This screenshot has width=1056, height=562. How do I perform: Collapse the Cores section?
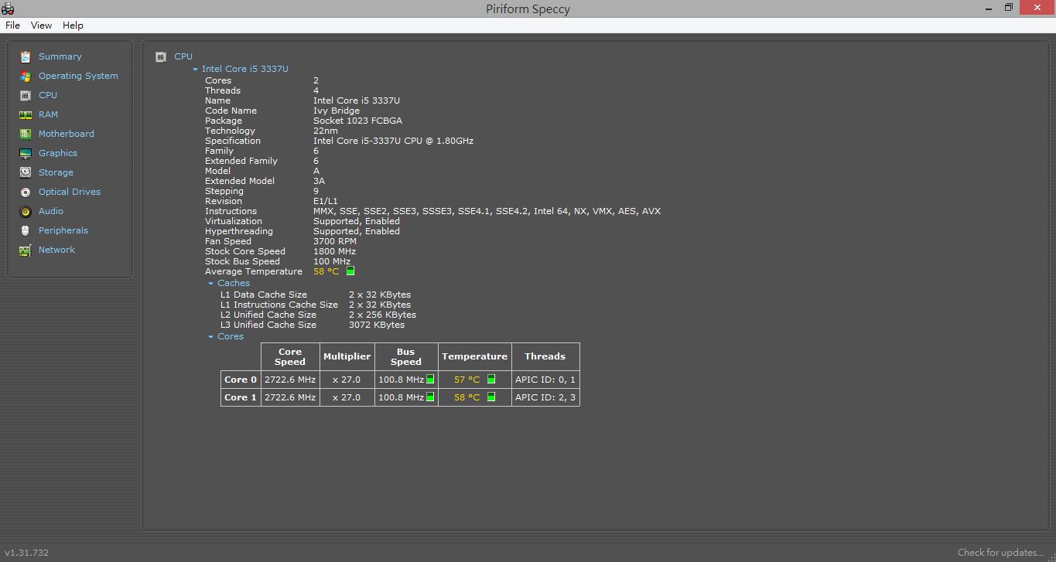click(210, 337)
